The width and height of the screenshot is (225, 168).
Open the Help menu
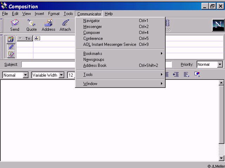pos(109,14)
